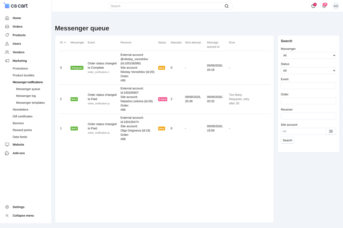Open the Promotions link in sidebar
Image resolution: width=343 pixels, height=228 pixels.
[x=20, y=68]
